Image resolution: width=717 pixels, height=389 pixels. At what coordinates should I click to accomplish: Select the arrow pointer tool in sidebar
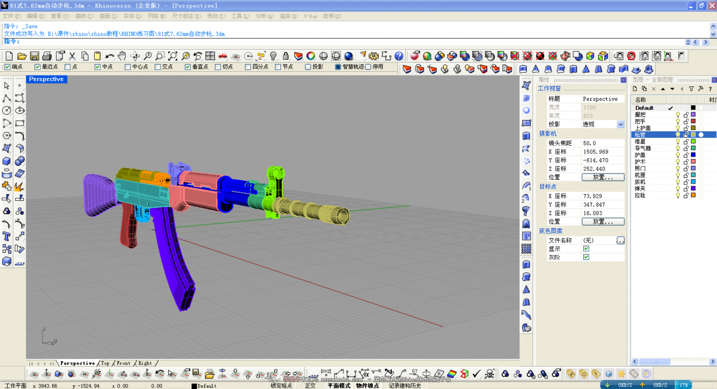coord(7,86)
